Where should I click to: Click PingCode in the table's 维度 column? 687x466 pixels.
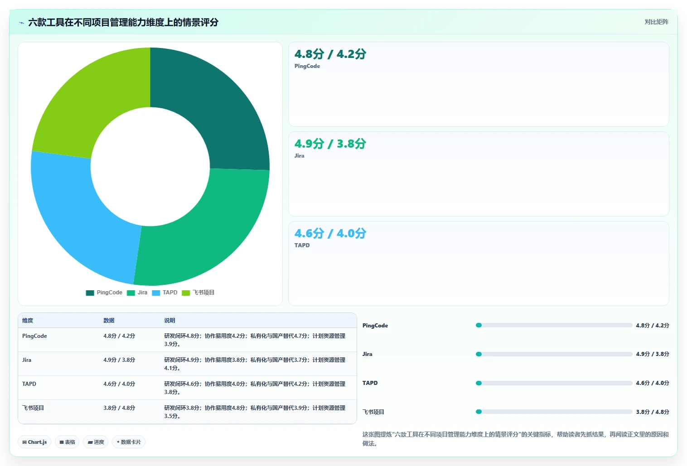(34, 336)
